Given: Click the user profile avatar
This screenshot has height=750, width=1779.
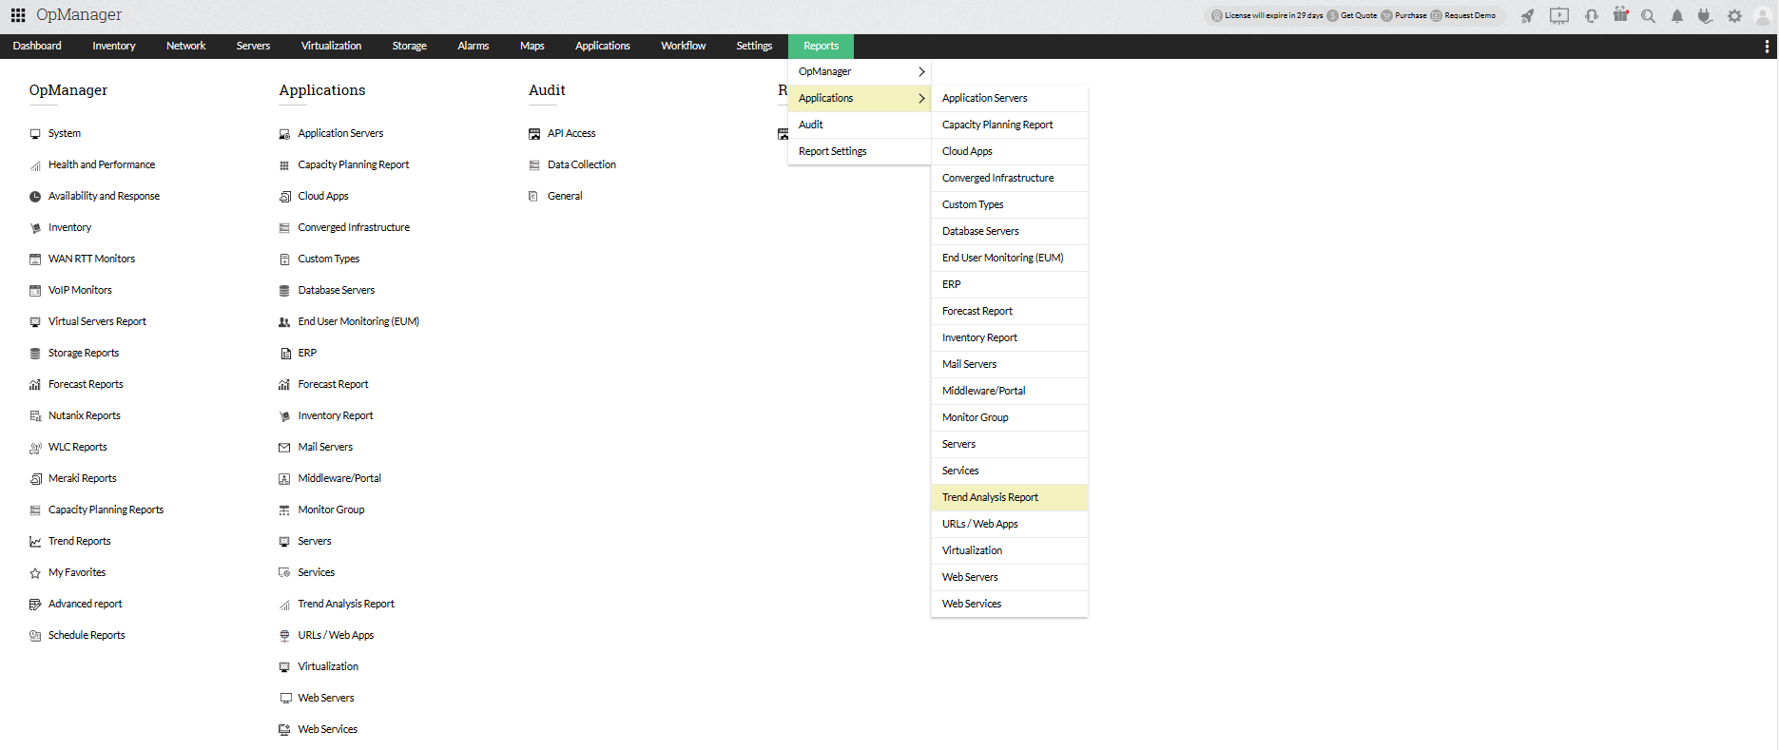Looking at the screenshot, I should point(1762,16).
